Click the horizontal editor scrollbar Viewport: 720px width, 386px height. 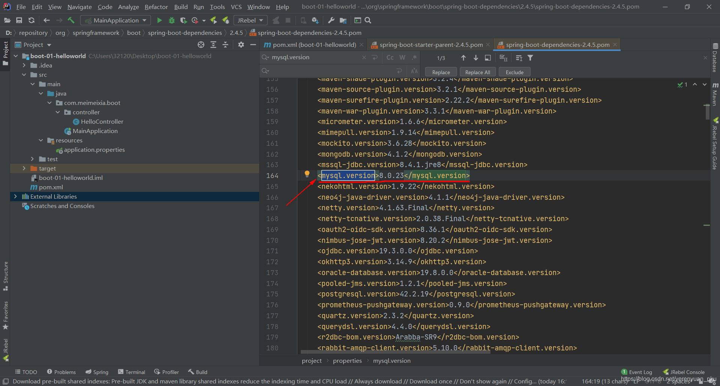point(395,352)
